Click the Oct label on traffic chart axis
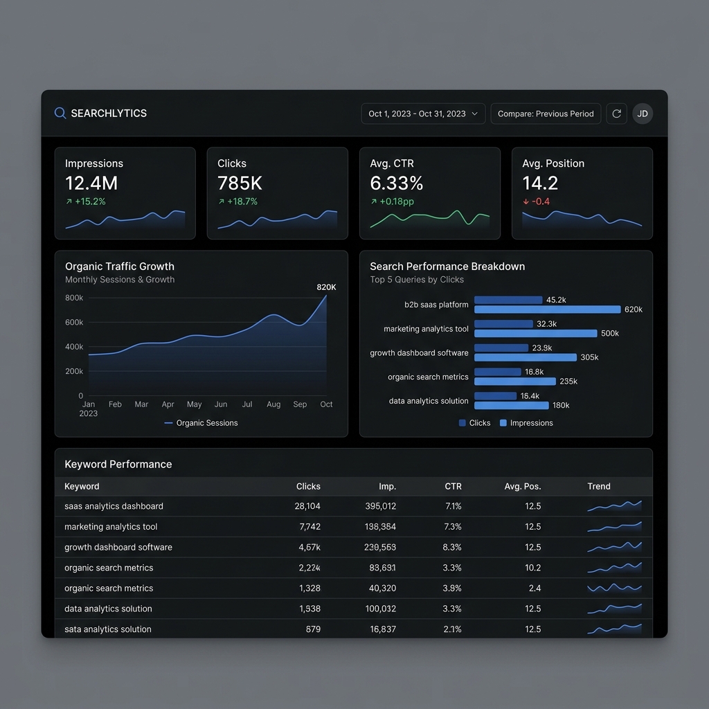The width and height of the screenshot is (709, 709). (x=326, y=404)
